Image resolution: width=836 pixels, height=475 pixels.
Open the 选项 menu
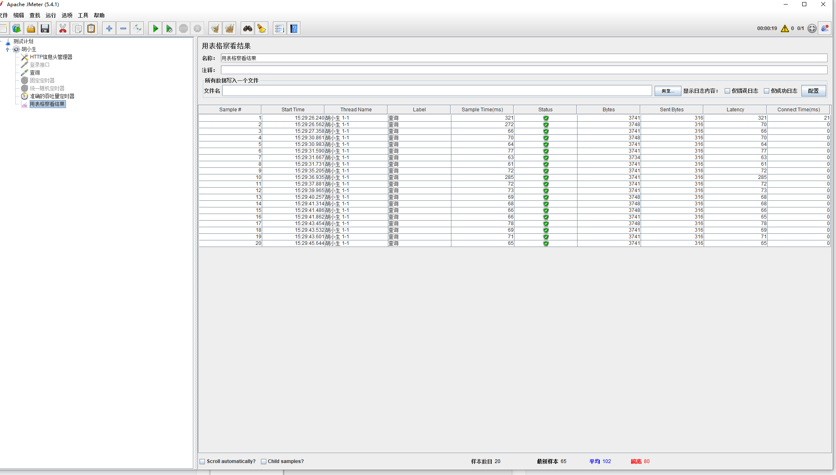pyautogui.click(x=67, y=15)
